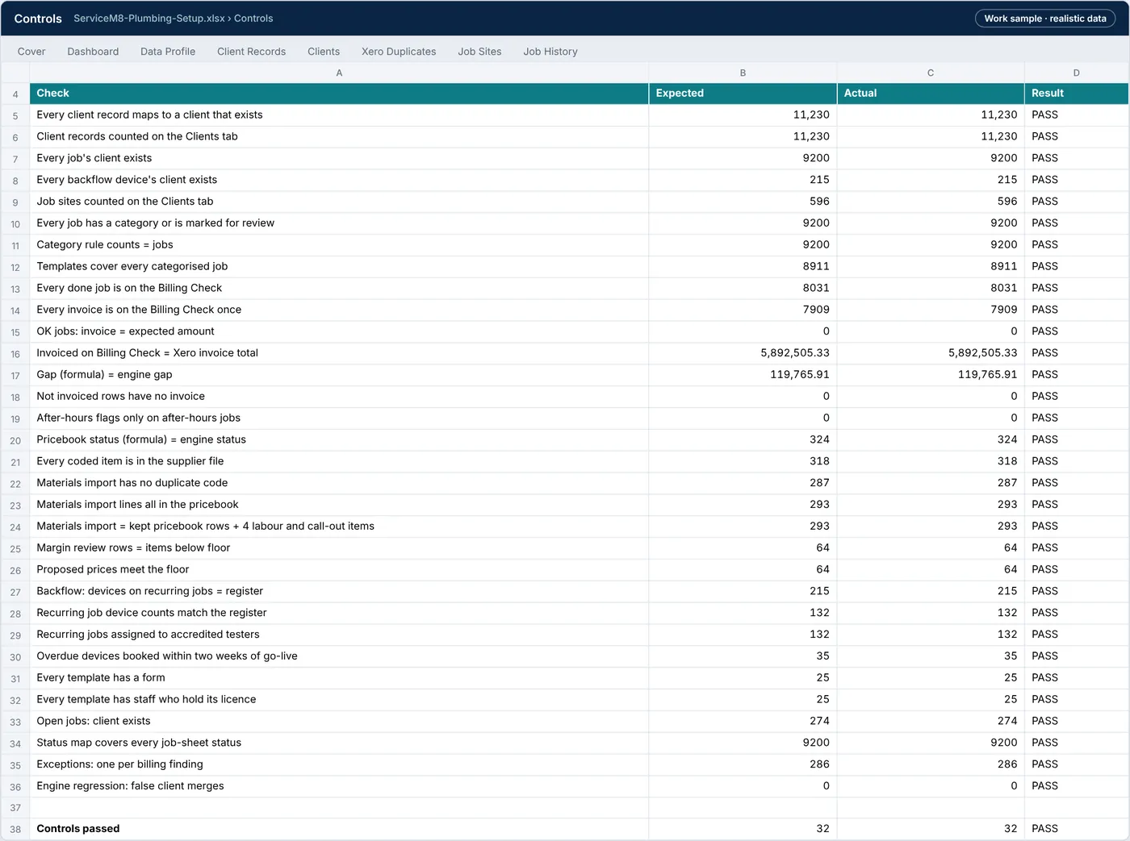
Task: Click Expected value 5,892,505.33
Action: 743,353
